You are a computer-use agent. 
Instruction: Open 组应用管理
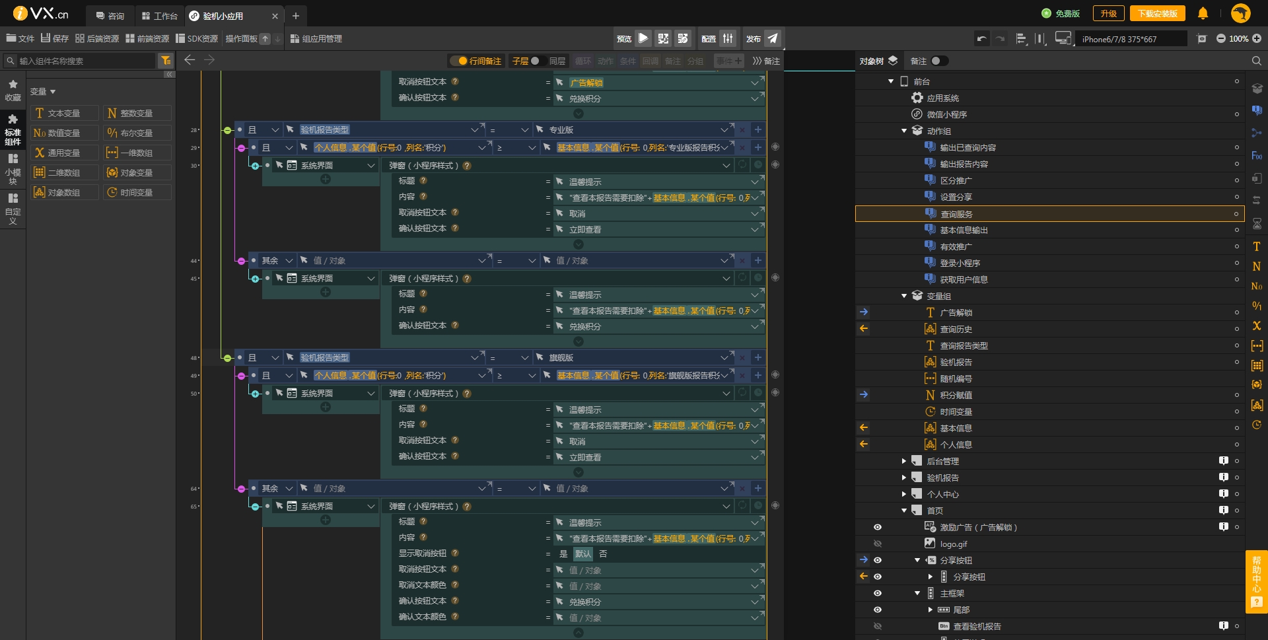(316, 39)
